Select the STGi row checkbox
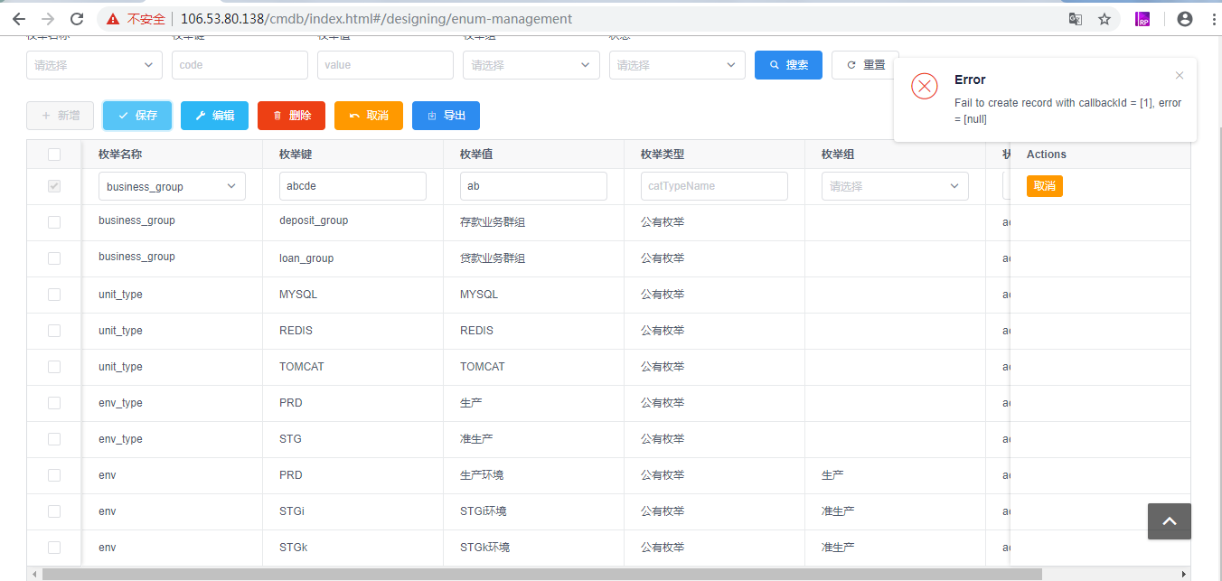This screenshot has height=581, width=1222. tap(54, 511)
